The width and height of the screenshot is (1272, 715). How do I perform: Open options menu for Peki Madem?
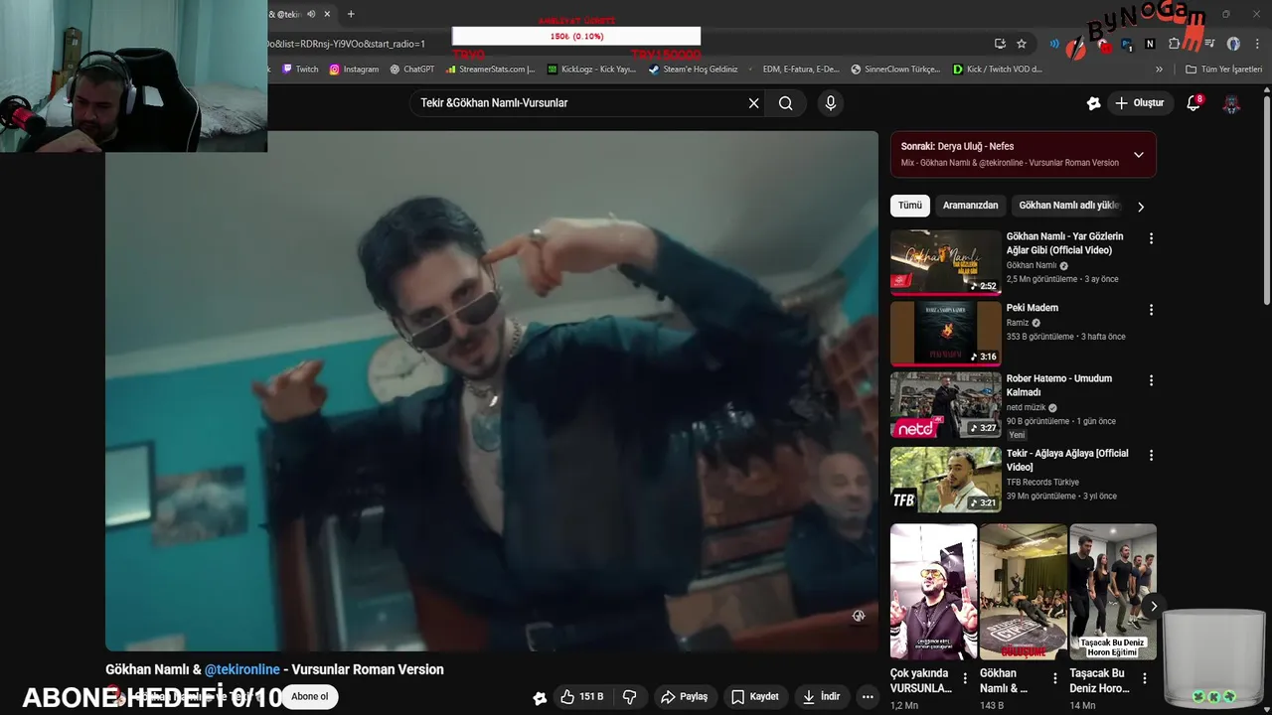pyautogui.click(x=1151, y=310)
